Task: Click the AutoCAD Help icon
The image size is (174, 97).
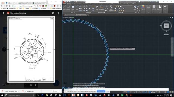Action: 157,2
